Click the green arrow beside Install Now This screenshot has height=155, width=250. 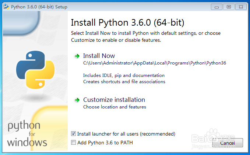pyautogui.click(x=77, y=56)
